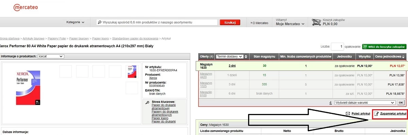Open the Termin dostawy sort dropdown
The image size is (408, 135).
click(230, 56)
